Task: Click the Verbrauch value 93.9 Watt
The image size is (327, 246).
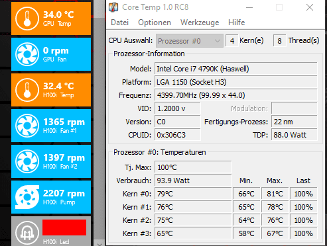Action: coord(193,181)
